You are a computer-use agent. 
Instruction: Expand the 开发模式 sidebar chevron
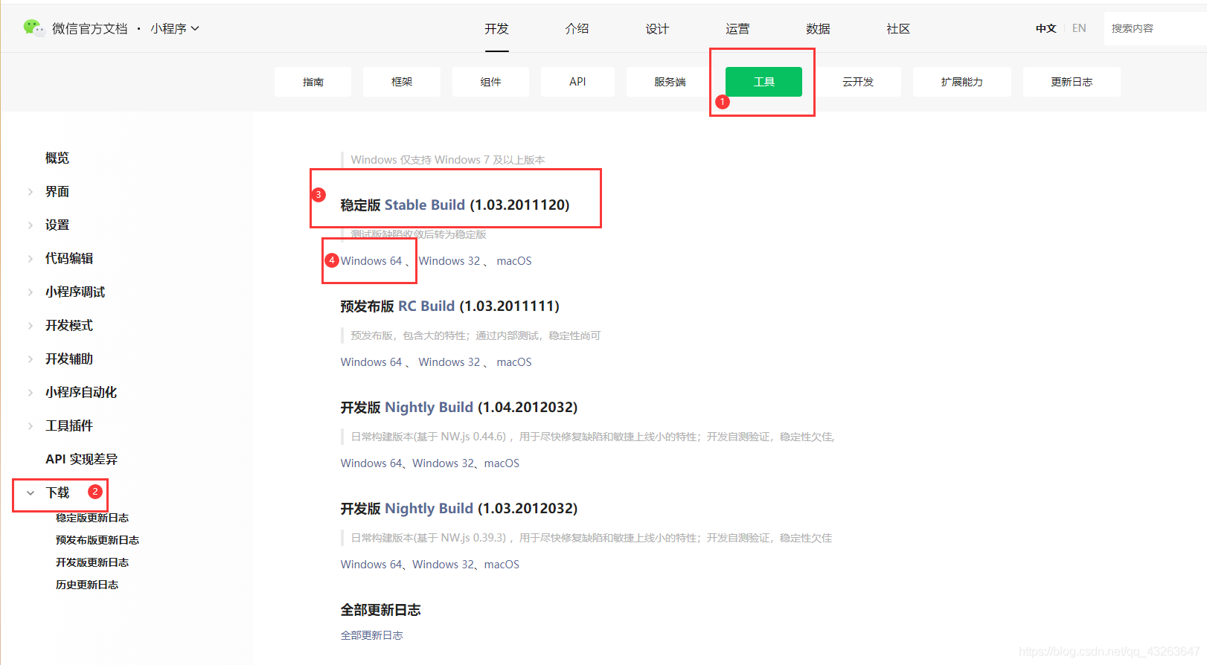coord(31,326)
